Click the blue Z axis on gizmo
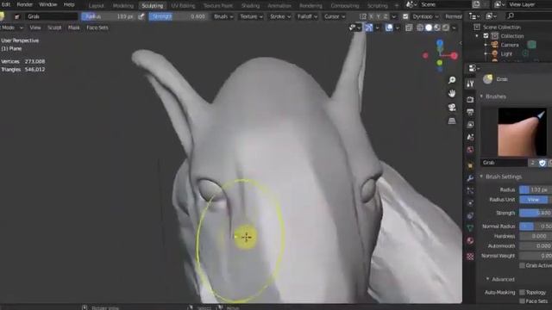Screen dimensions: 552x310 [x=440, y=43]
